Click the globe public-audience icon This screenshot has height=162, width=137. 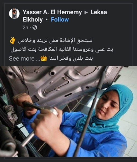point(35,28)
